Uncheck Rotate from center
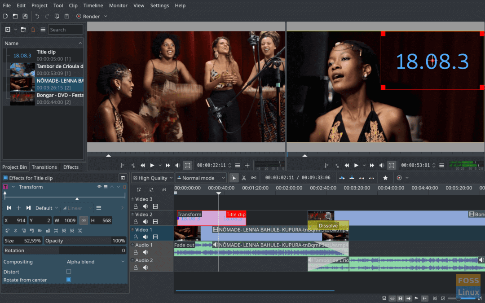This screenshot has height=303, width=485. 69,280
